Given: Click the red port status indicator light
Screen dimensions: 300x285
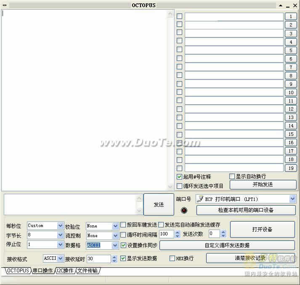Looking at the screenshot, I should [184, 210].
